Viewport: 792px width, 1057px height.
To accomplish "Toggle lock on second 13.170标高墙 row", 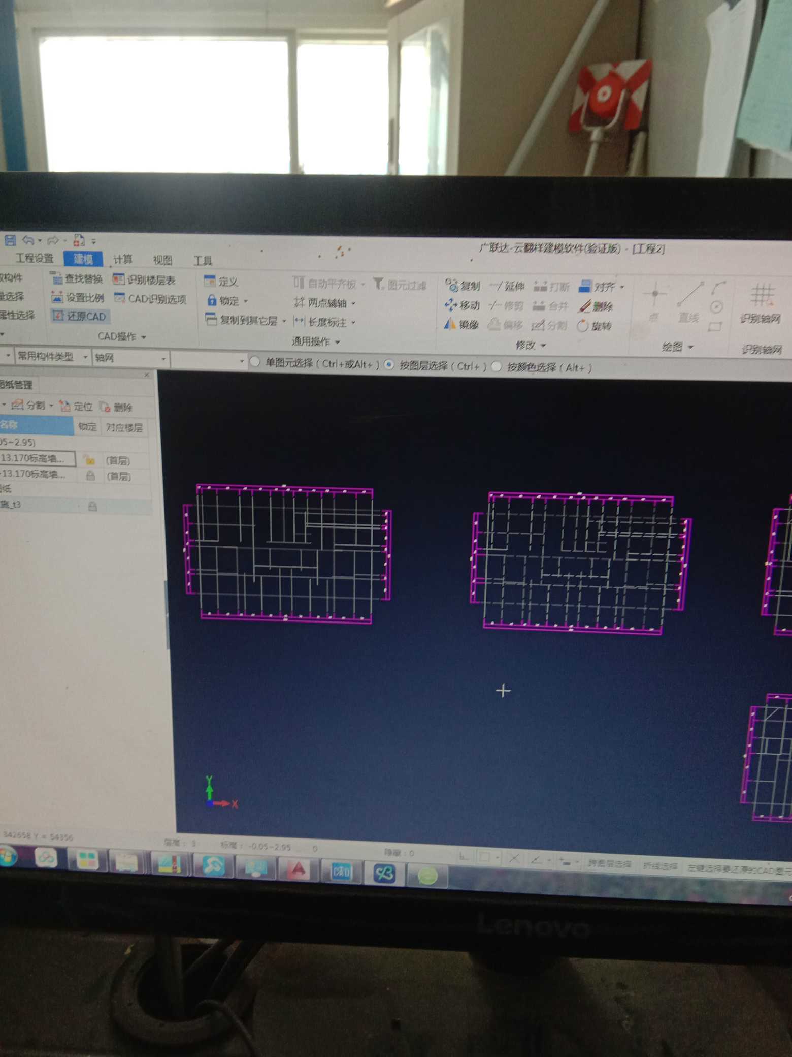I will 90,476.
